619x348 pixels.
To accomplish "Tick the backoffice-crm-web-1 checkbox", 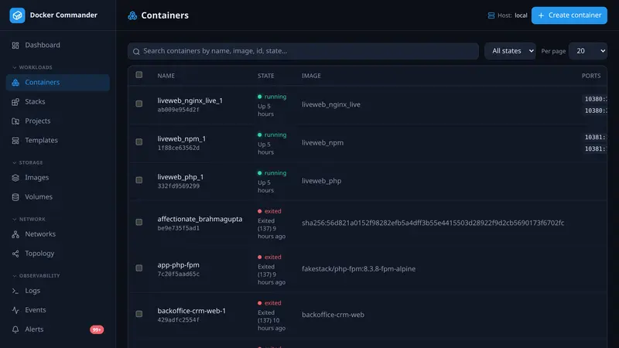I will [x=139, y=314].
